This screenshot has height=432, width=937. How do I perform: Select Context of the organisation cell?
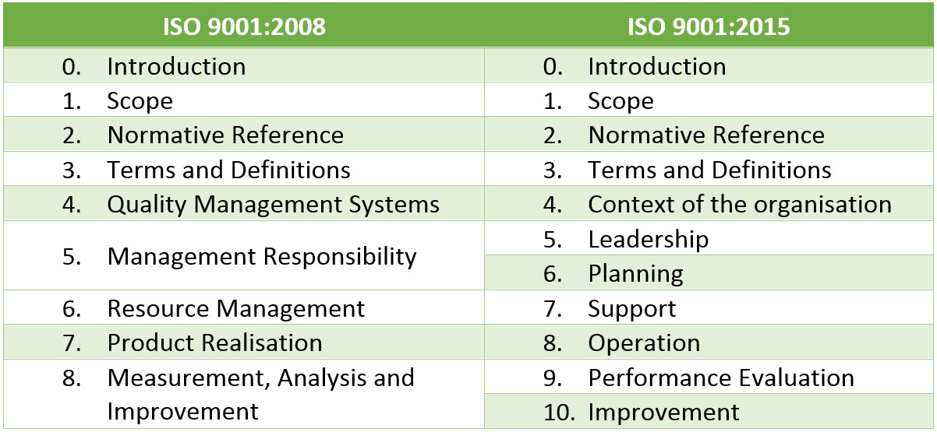click(x=709, y=204)
